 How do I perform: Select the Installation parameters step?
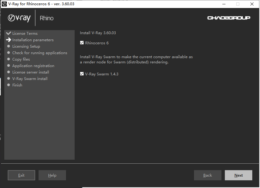[x=33, y=40]
